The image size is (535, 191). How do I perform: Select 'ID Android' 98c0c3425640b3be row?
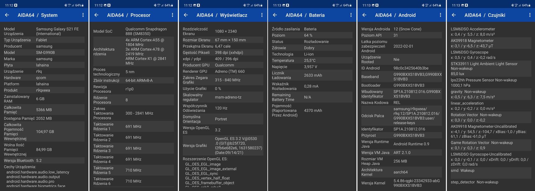401,68
